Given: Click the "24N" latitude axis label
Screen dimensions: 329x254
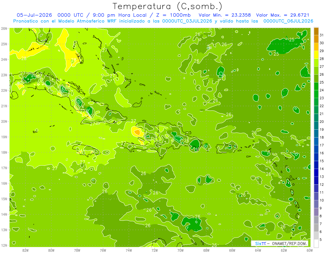Looking at the screenshot, I should (x=4, y=59).
